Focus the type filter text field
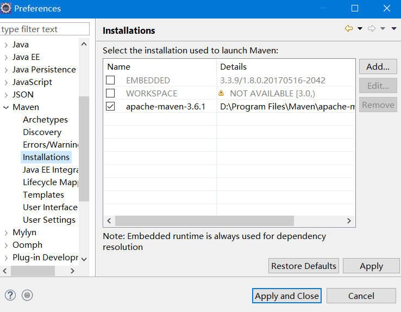401x312 pixels. click(45, 29)
